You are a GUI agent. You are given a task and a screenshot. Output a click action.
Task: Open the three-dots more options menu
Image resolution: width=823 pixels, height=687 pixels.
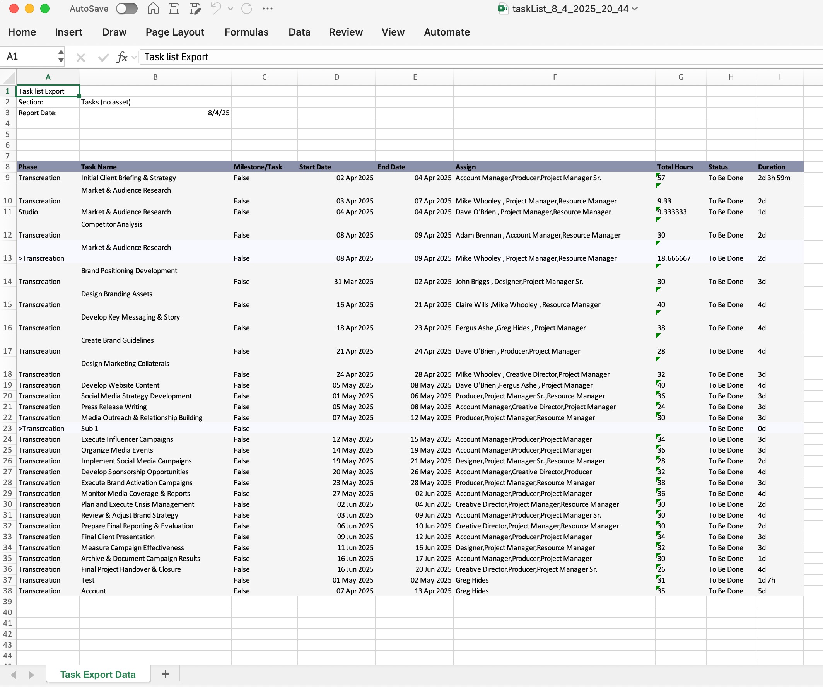point(268,9)
